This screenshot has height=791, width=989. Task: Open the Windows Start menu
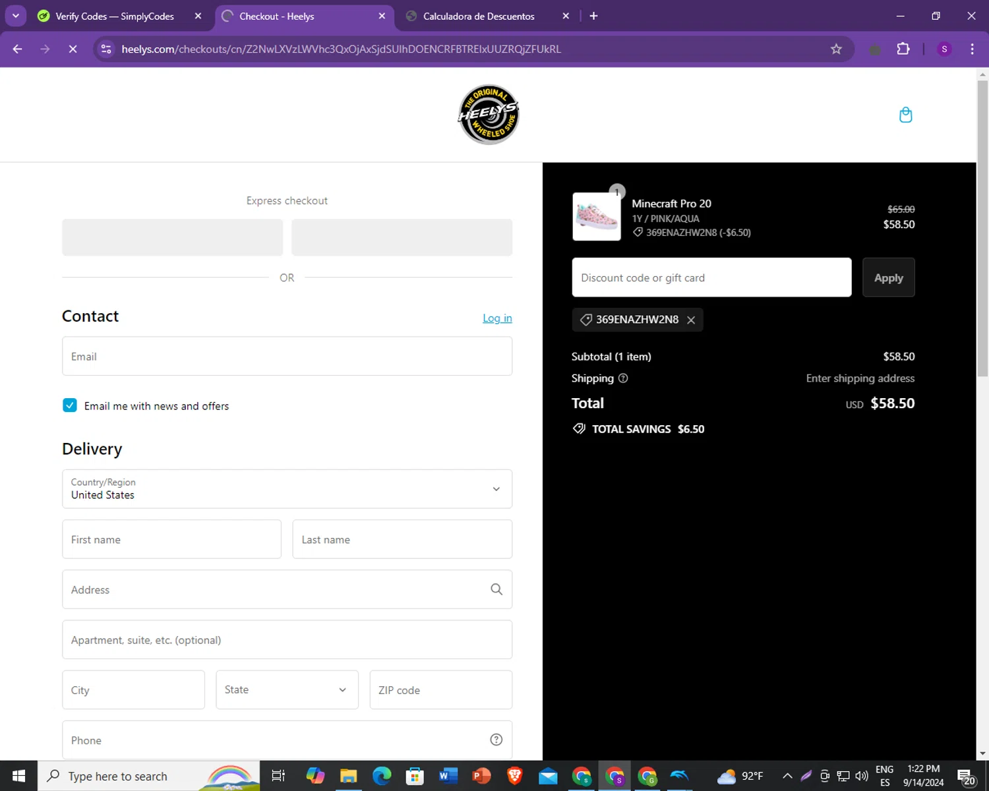pos(18,776)
